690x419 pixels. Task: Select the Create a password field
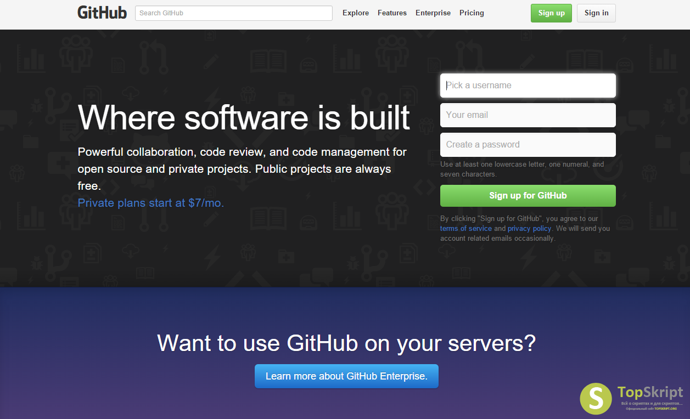tap(528, 145)
